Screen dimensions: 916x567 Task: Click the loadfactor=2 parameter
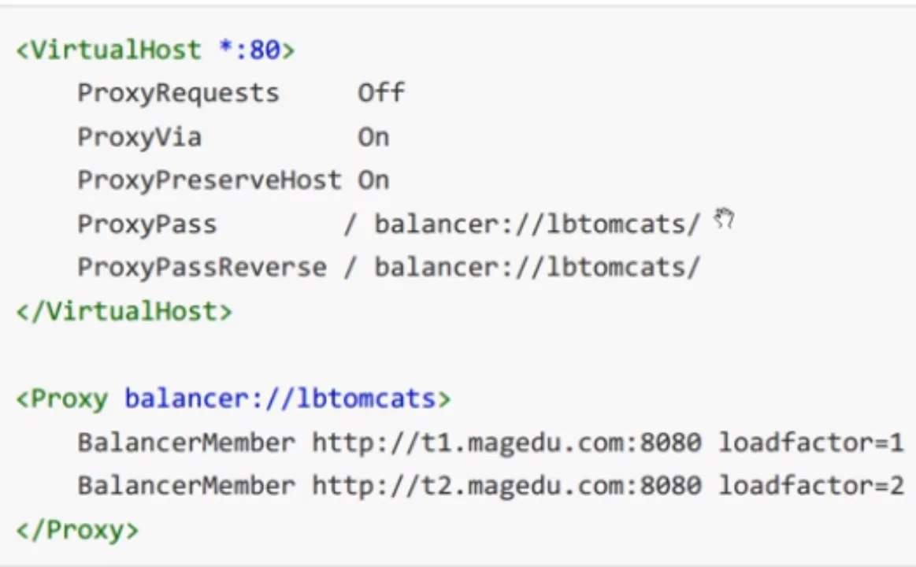[x=810, y=485]
